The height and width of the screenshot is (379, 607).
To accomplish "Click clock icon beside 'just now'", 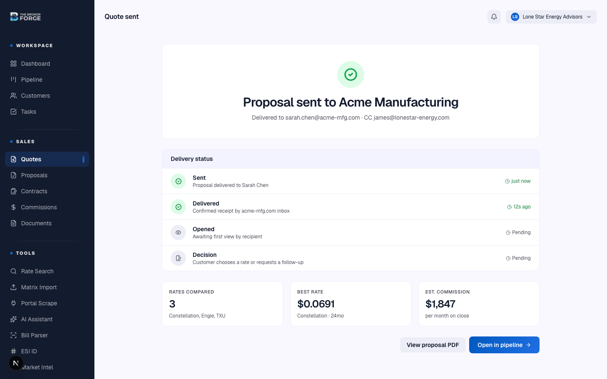I will point(508,181).
